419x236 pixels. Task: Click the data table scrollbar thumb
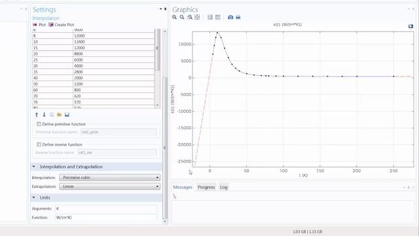(157, 49)
